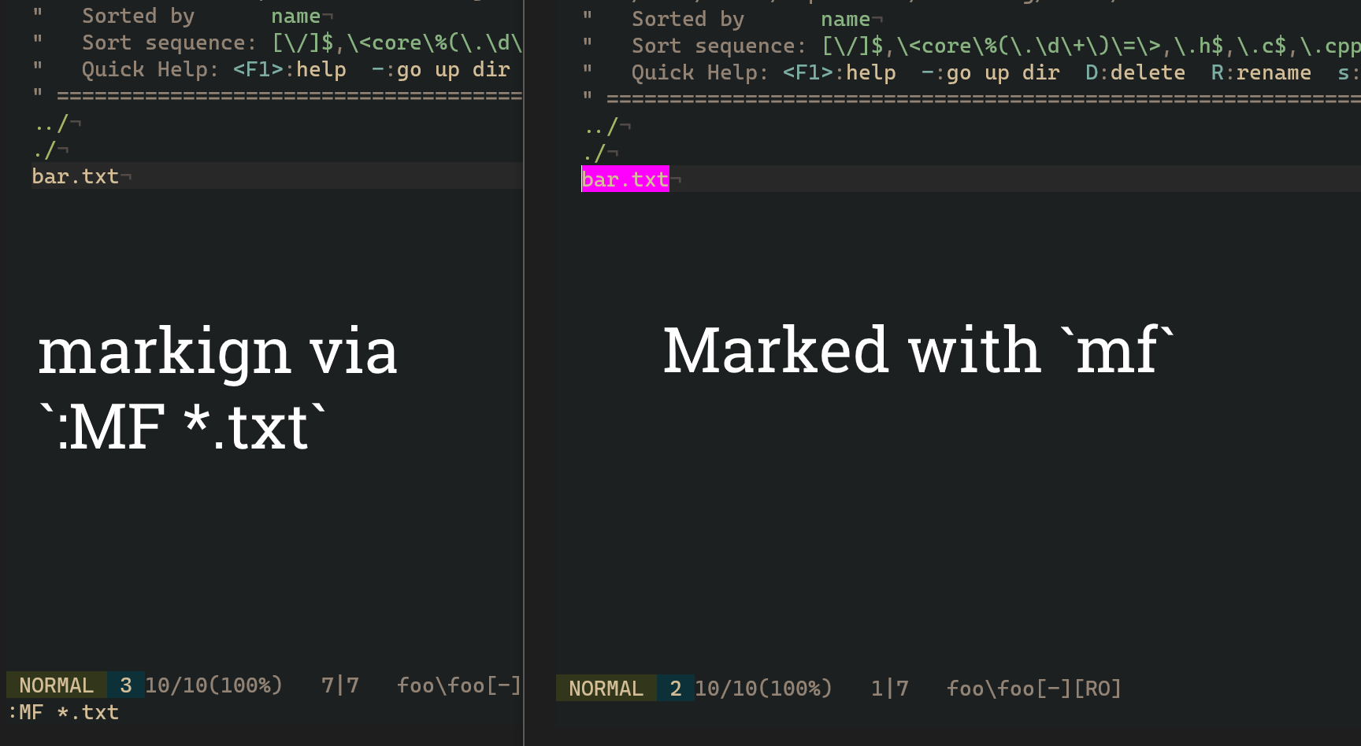Select the buffer number 3 in left statusline

pos(126,685)
